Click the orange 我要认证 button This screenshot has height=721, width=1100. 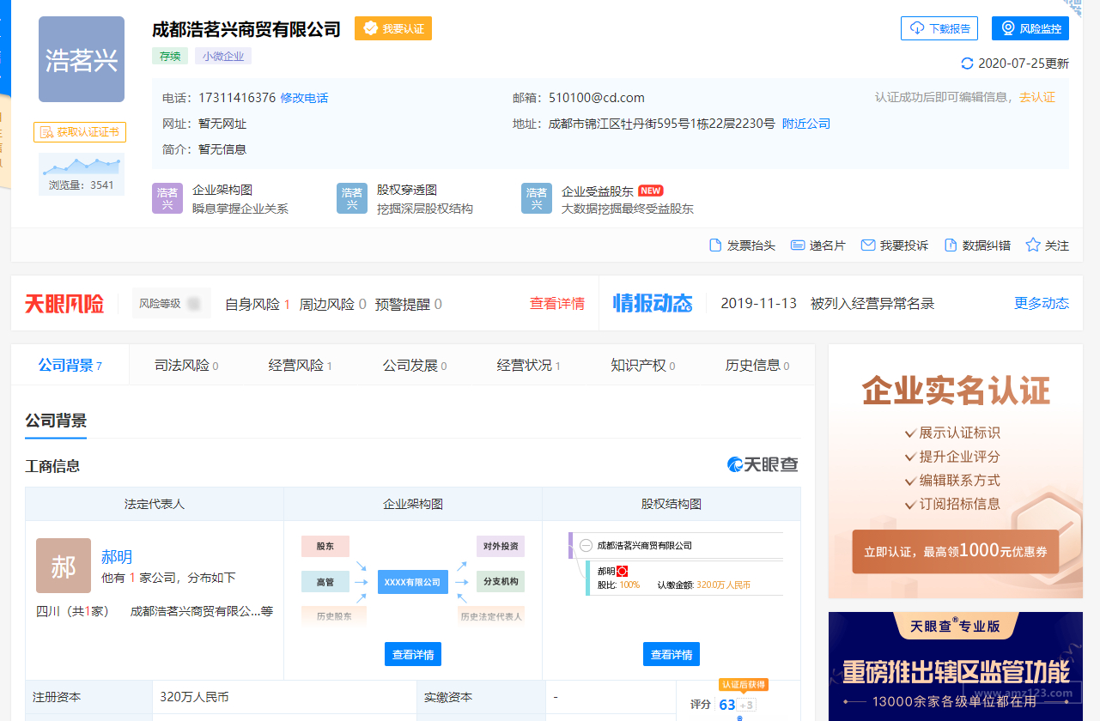(393, 28)
